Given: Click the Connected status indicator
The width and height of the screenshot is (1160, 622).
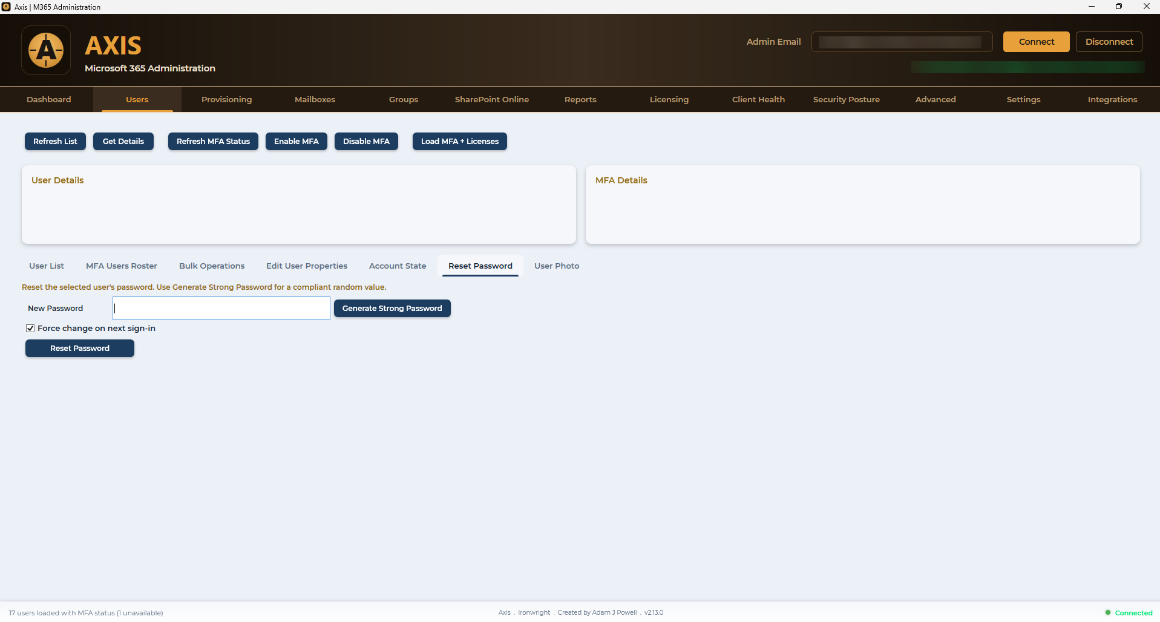Looking at the screenshot, I should coord(1129,613).
